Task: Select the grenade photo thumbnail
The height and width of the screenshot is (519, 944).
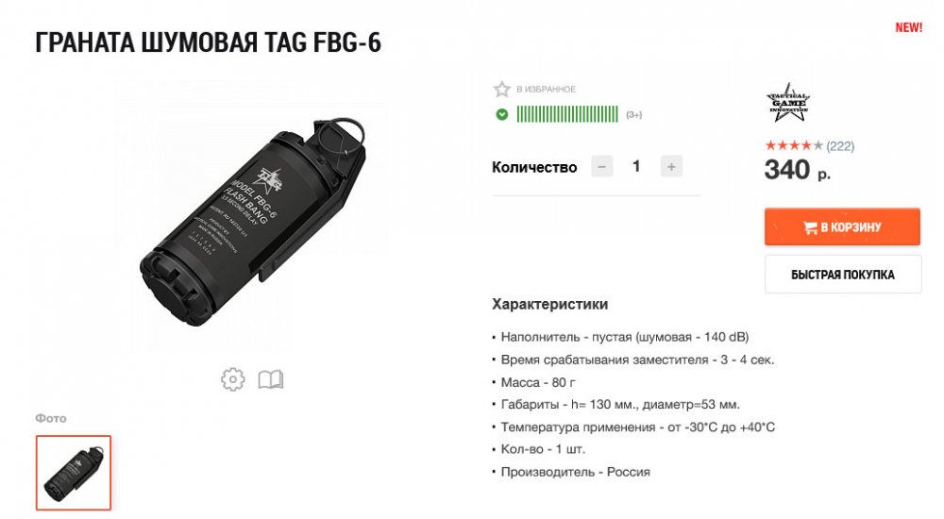Action: [74, 473]
